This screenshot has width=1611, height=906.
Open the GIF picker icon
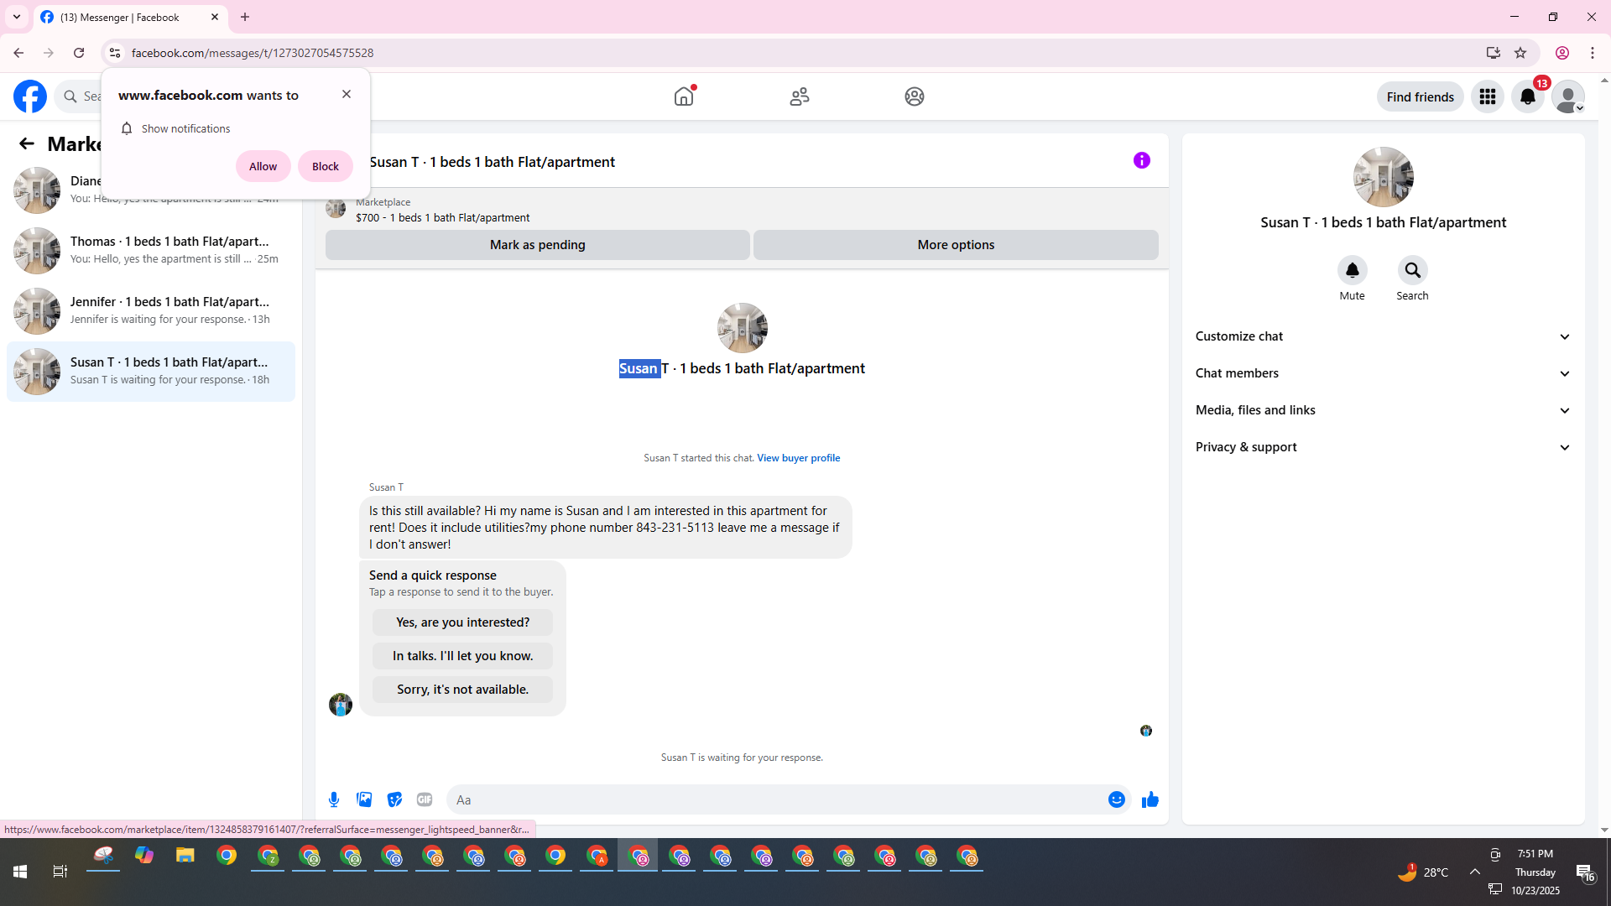point(425,799)
